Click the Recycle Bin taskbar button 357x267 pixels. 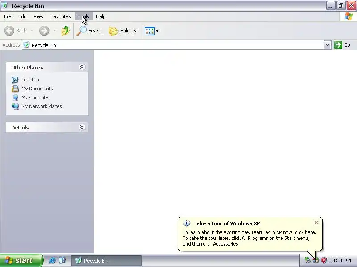106,261
